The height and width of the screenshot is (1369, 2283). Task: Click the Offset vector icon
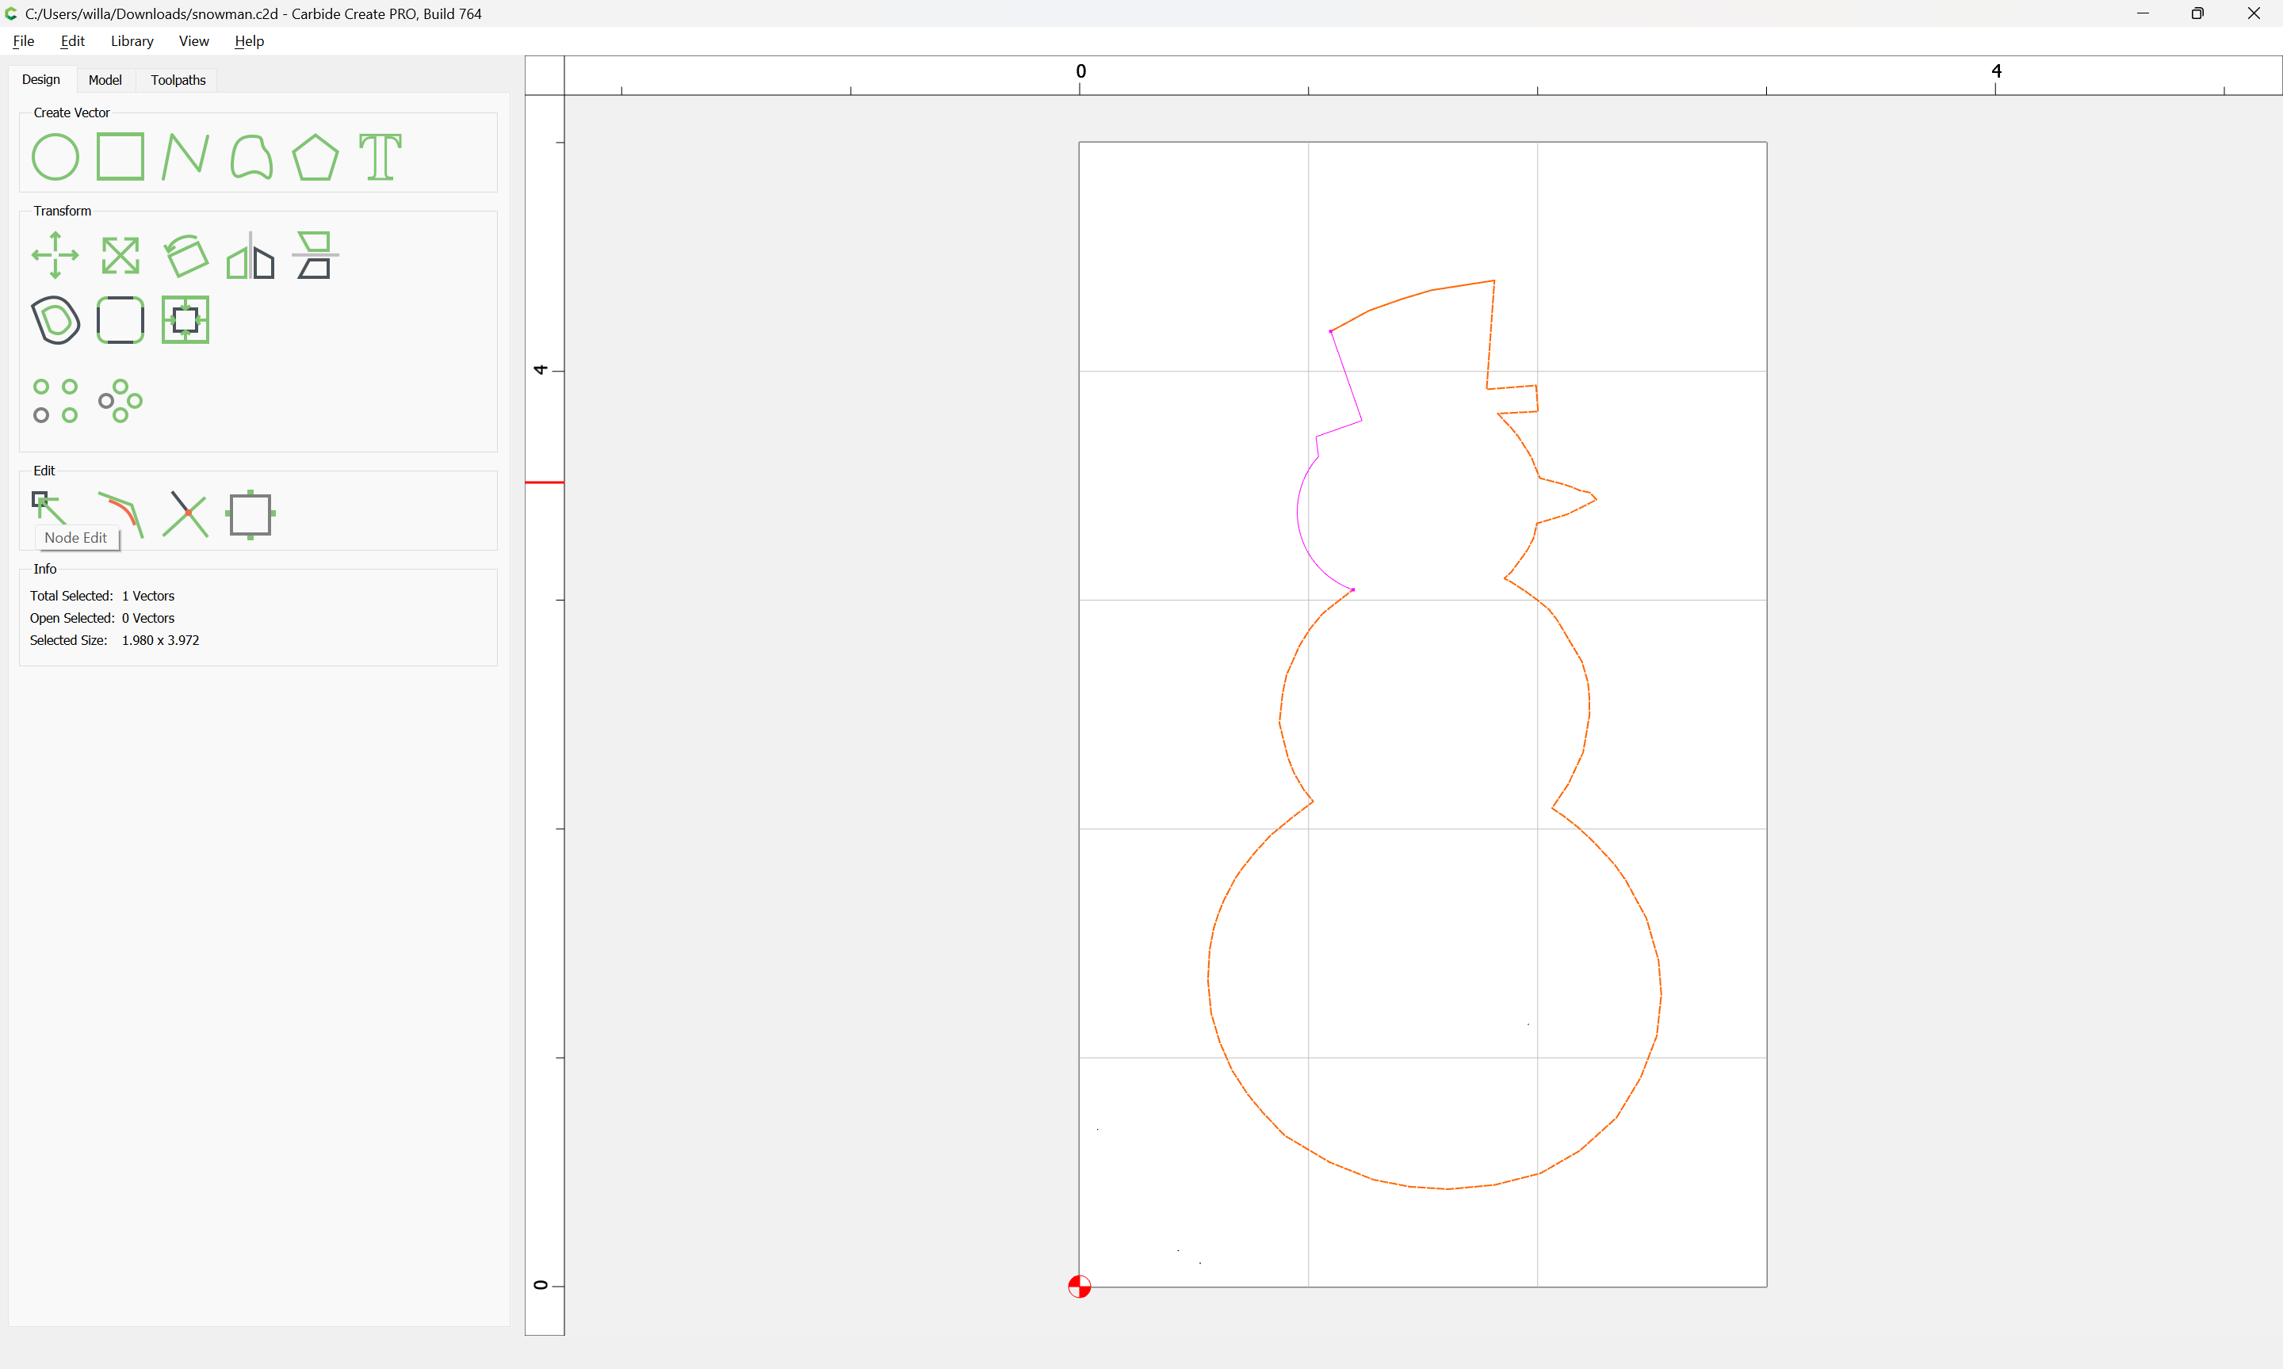55,320
